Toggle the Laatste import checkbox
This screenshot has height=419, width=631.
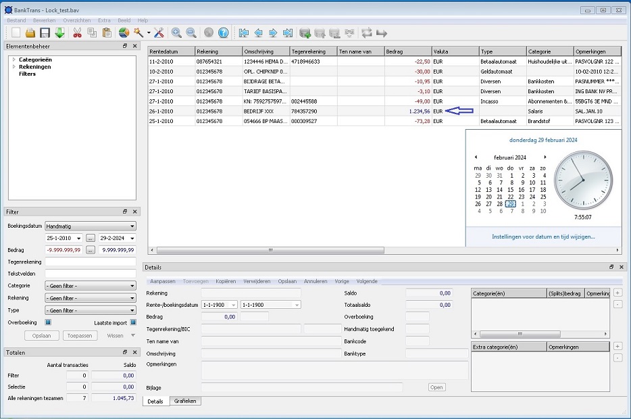[x=132, y=322]
